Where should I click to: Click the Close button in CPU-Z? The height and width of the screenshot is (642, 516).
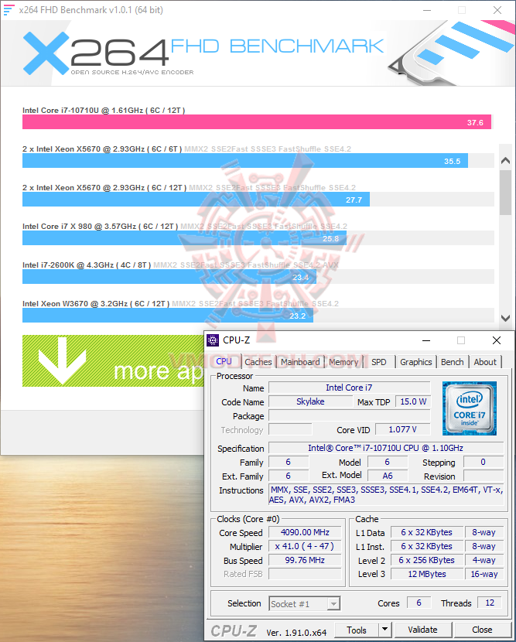coord(482,630)
